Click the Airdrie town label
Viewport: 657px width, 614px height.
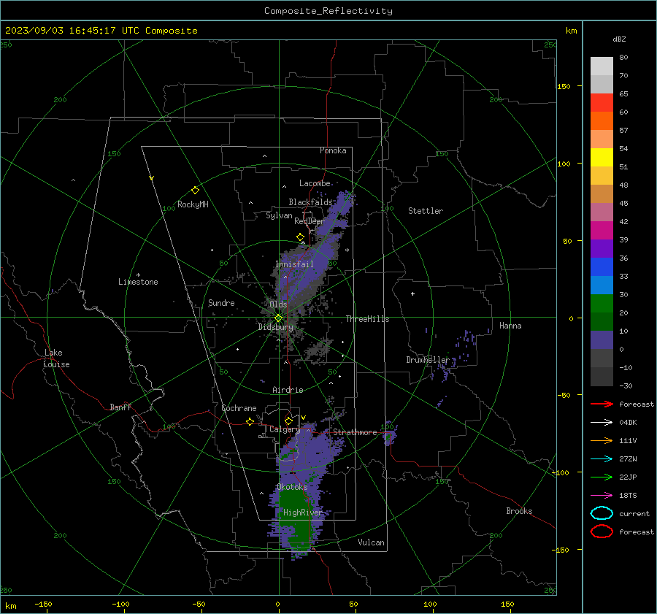pyautogui.click(x=288, y=390)
